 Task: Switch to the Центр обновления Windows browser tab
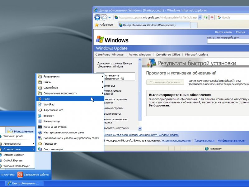pos(154,25)
